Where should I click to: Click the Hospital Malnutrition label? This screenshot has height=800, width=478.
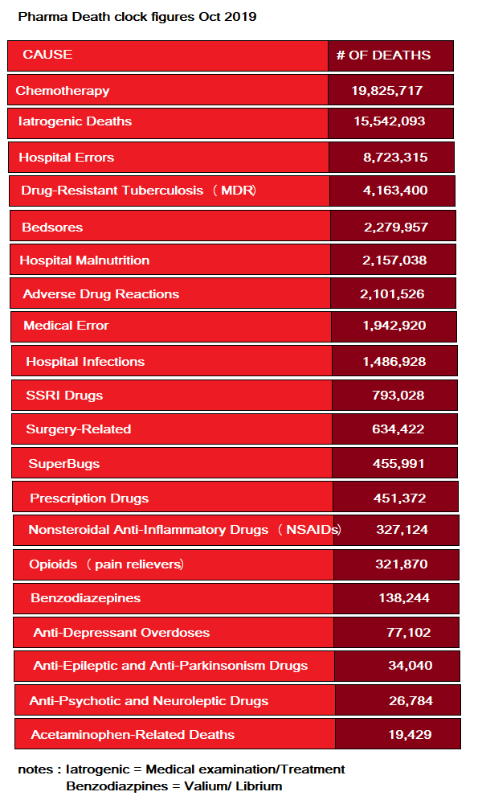coord(84,261)
